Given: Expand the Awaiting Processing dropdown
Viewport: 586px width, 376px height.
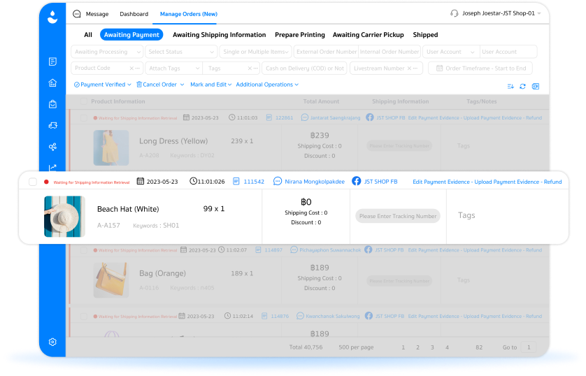Looking at the screenshot, I should [x=107, y=52].
